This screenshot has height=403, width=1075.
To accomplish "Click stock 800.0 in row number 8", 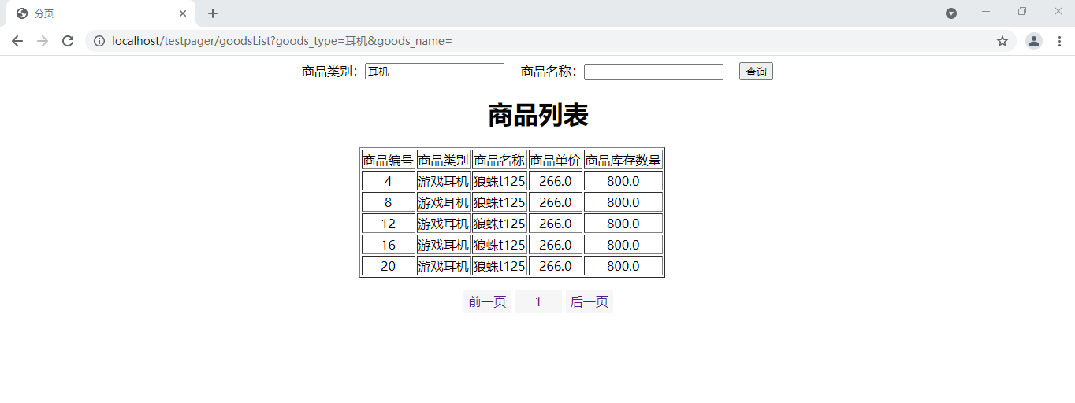I will coord(623,202).
